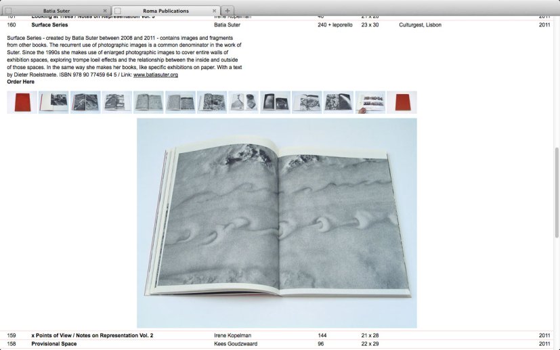
Task: Click the Roma Publications tab favicon
Action: (118, 11)
